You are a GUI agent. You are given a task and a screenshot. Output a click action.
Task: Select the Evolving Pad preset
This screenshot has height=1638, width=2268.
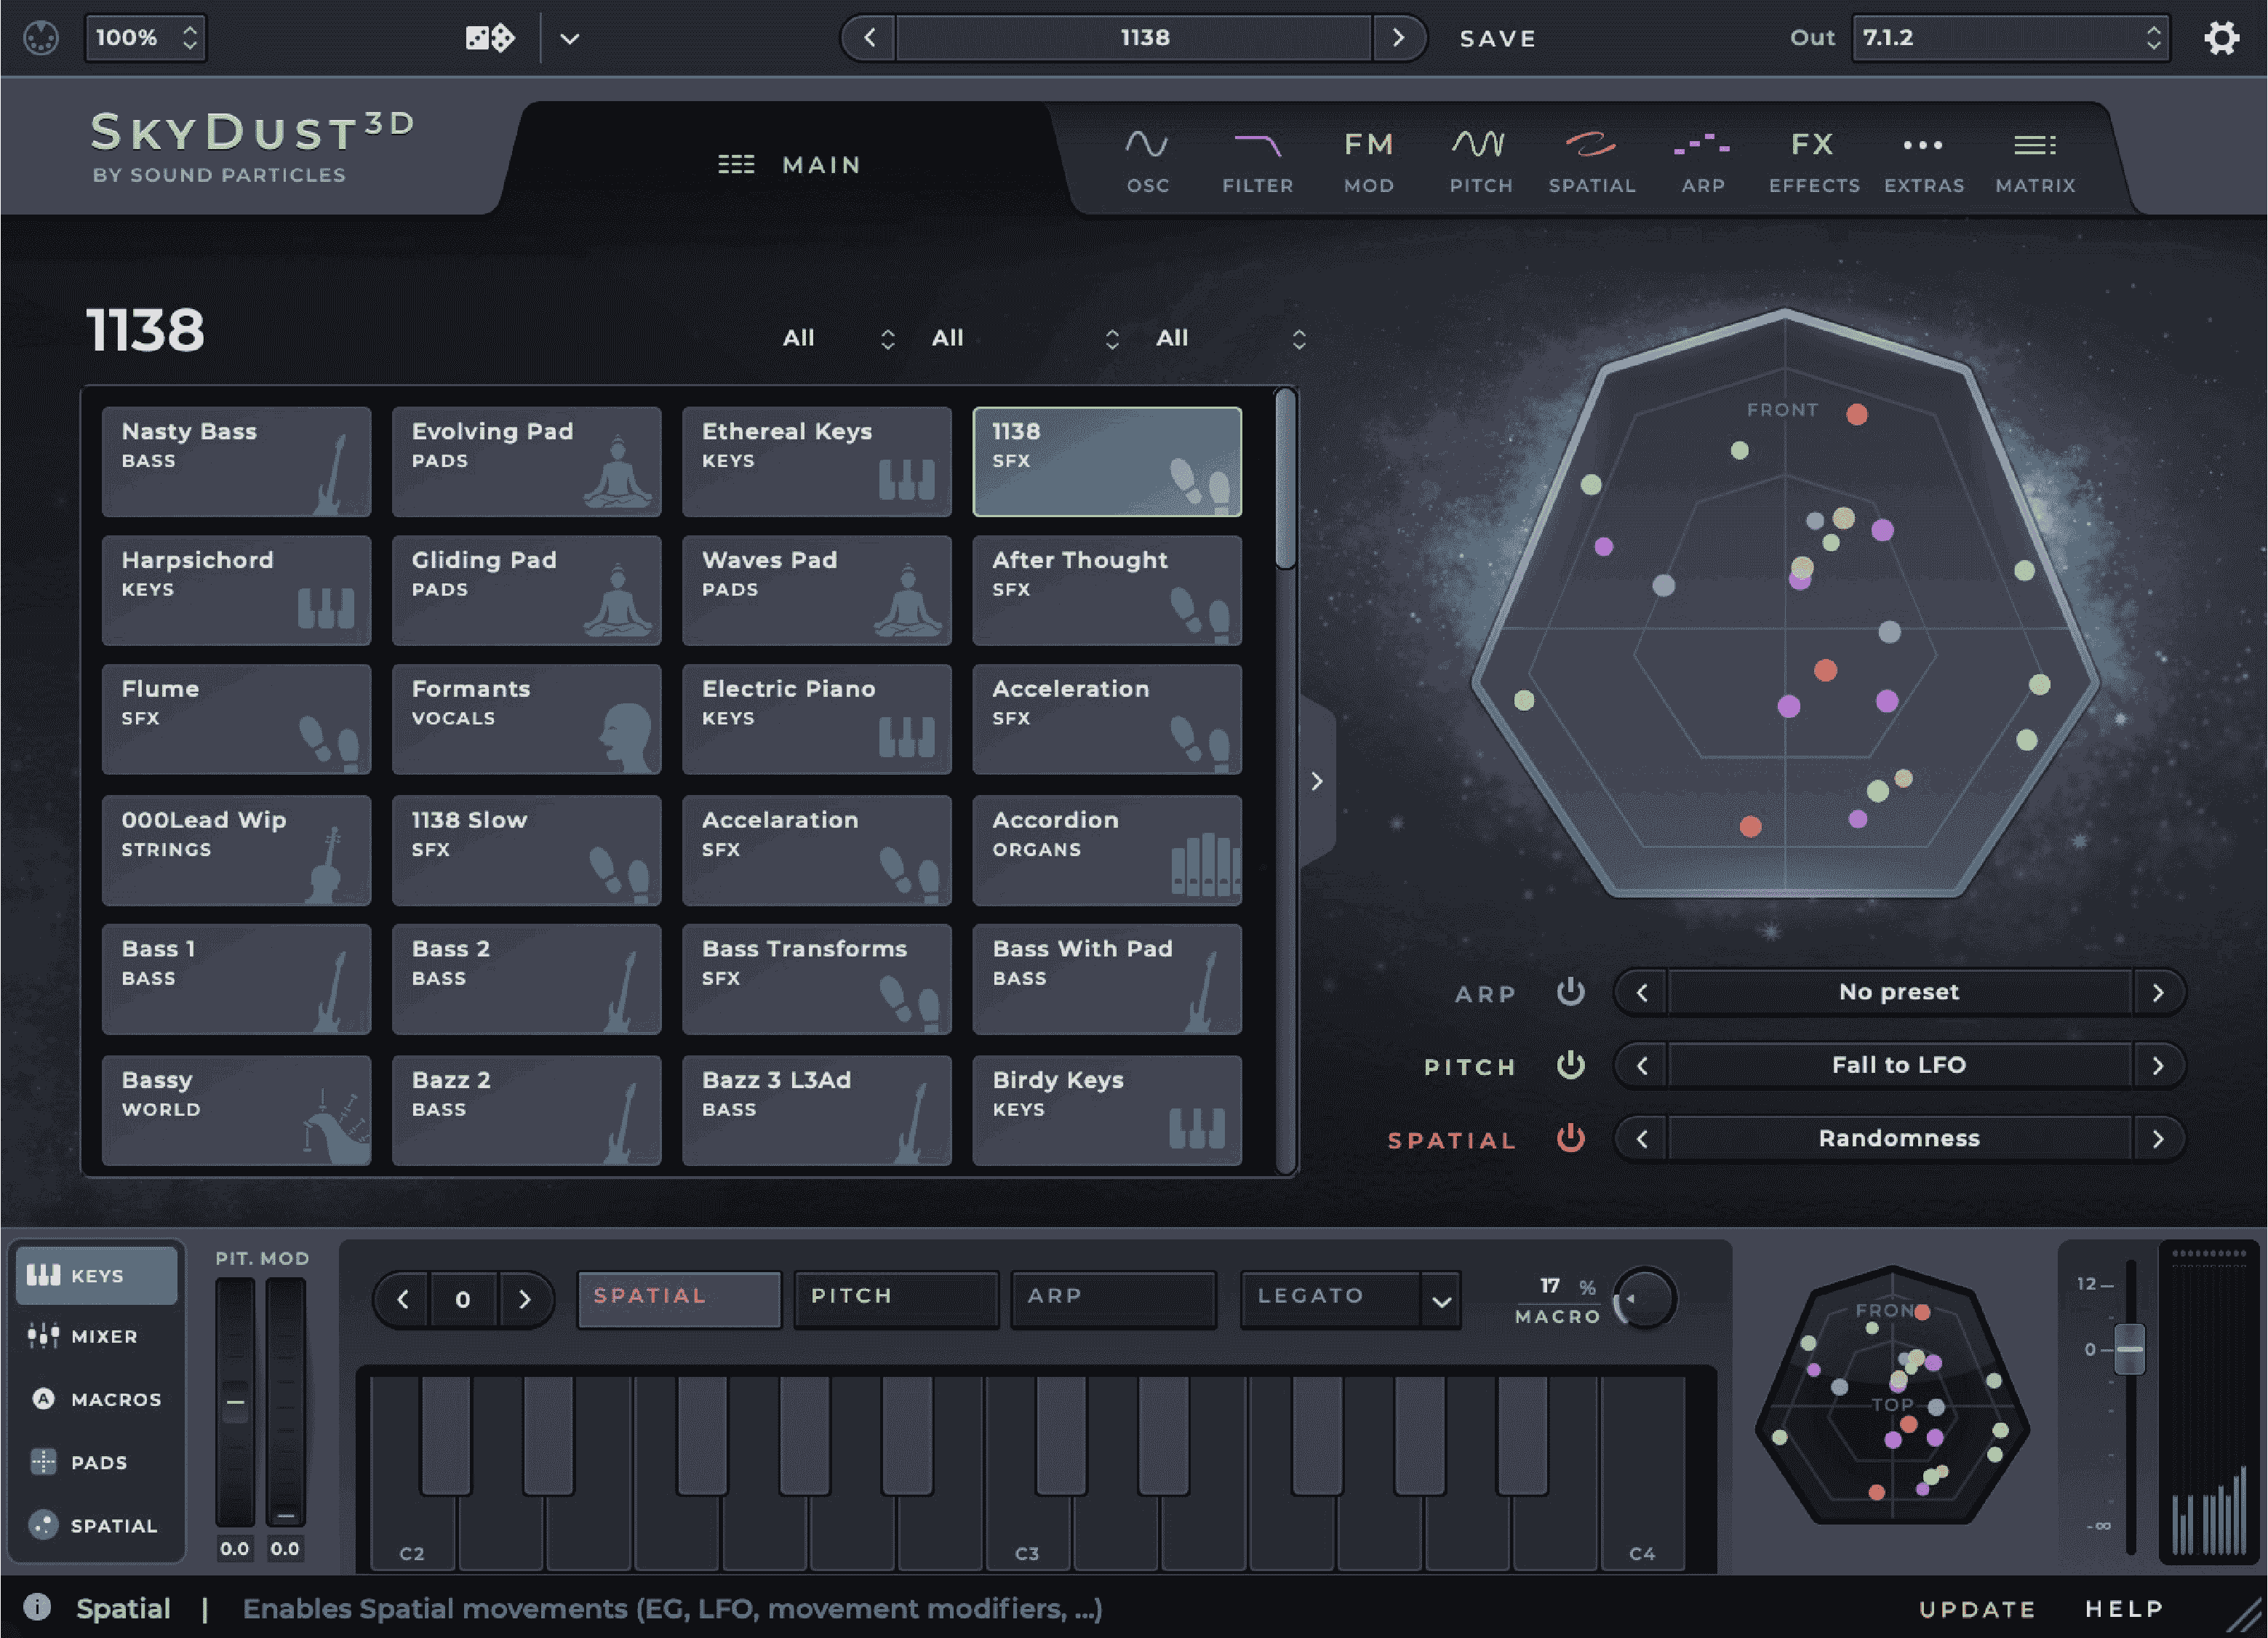(x=527, y=461)
